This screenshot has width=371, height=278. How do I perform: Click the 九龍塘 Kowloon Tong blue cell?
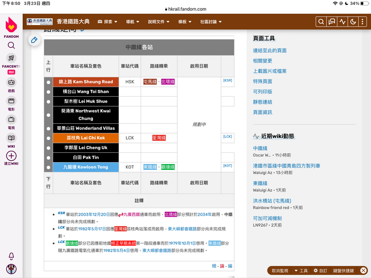pyautogui.click(x=86, y=167)
